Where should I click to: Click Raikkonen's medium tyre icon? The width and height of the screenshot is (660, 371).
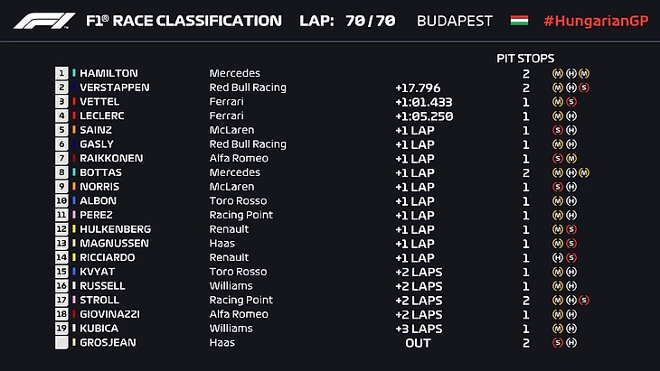tap(572, 159)
